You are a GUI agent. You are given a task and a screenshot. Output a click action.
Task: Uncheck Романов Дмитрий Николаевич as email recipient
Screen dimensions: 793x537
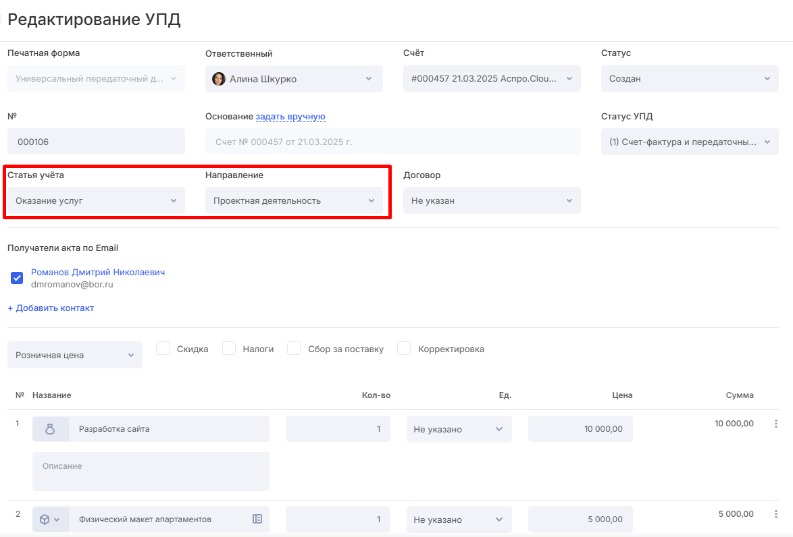pyautogui.click(x=16, y=277)
